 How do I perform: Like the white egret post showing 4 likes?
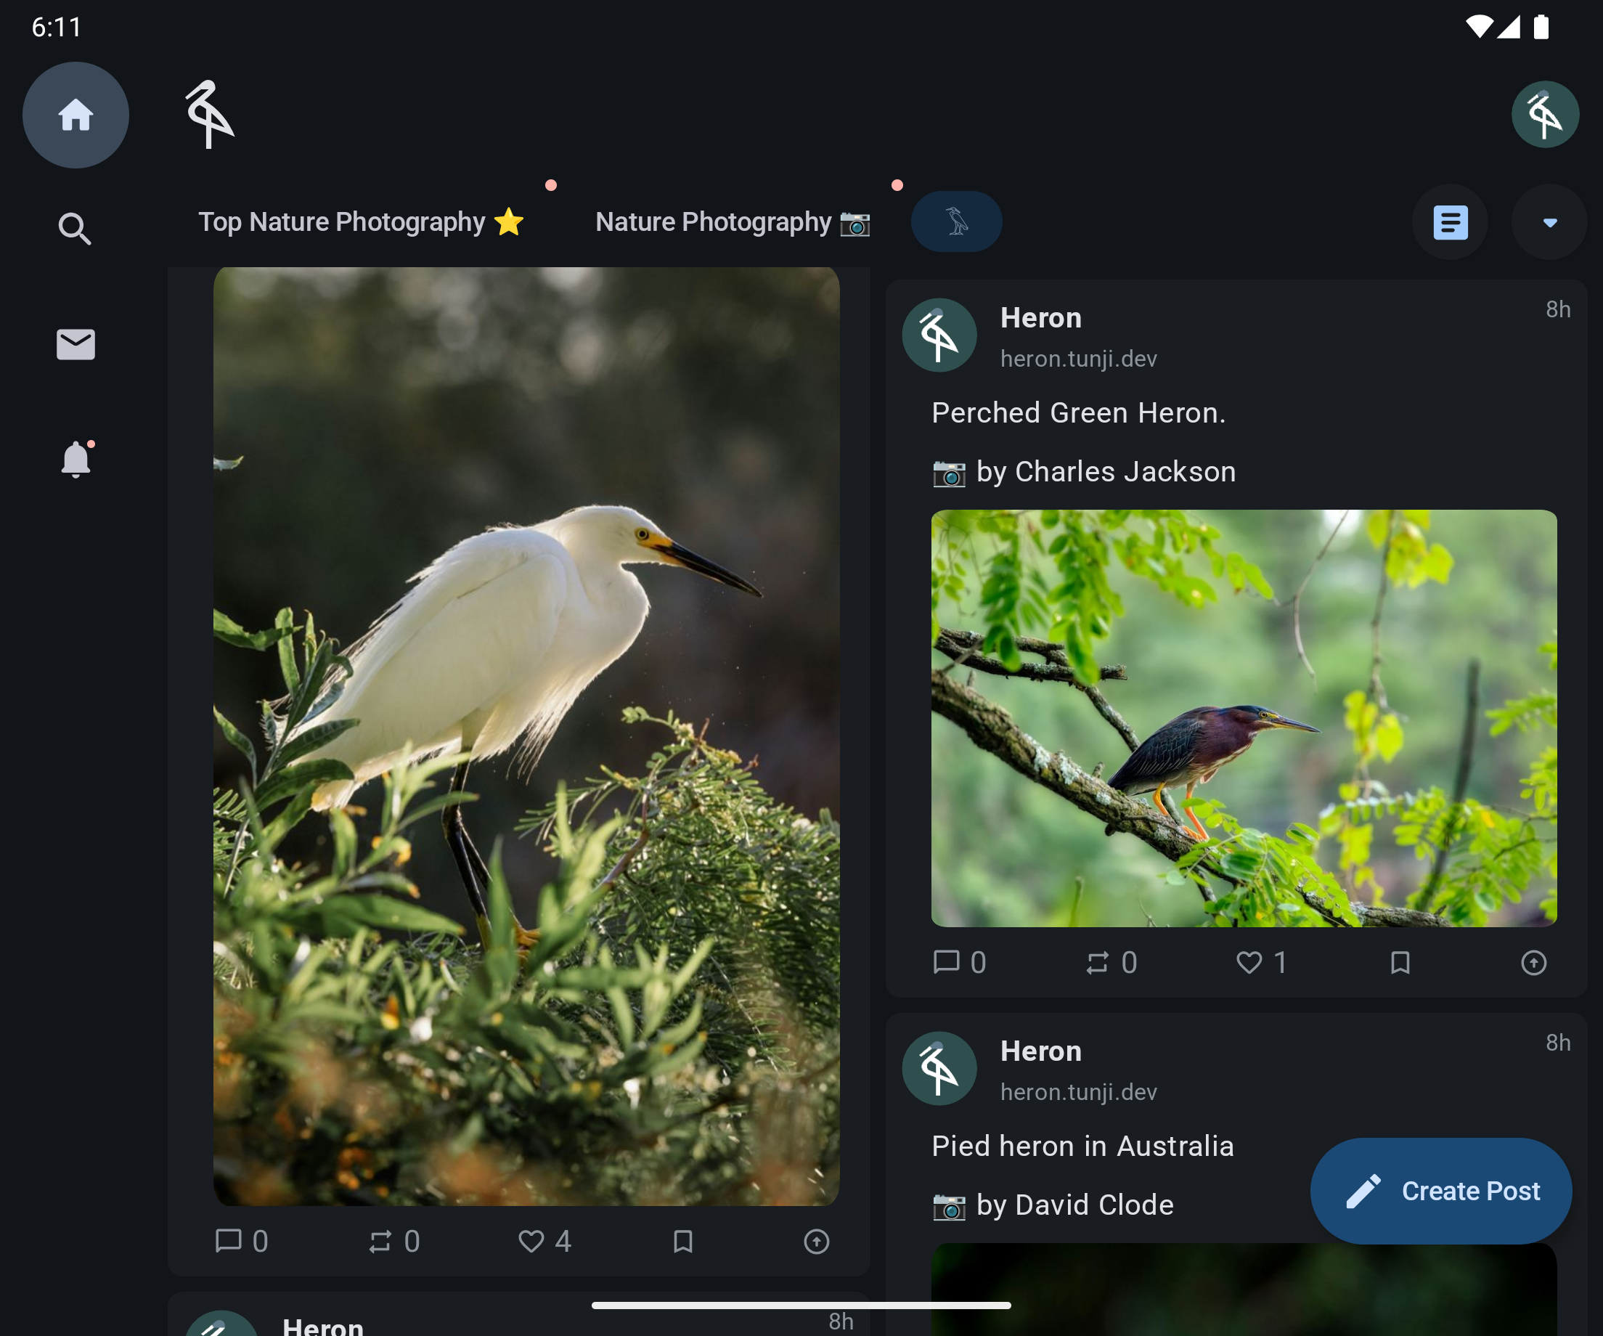coord(534,1242)
